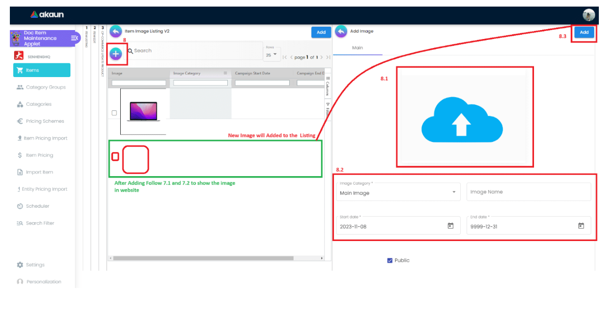Click the magnifier icon in search bar
This screenshot has width=604, height=327.
130,51
